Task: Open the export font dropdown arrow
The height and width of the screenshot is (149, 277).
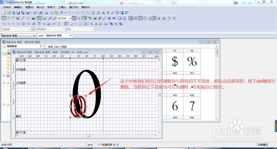Action: click(x=30, y=13)
